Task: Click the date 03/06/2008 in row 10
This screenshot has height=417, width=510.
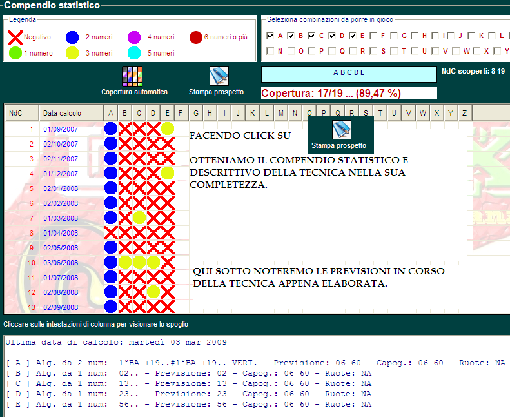Action: point(61,263)
